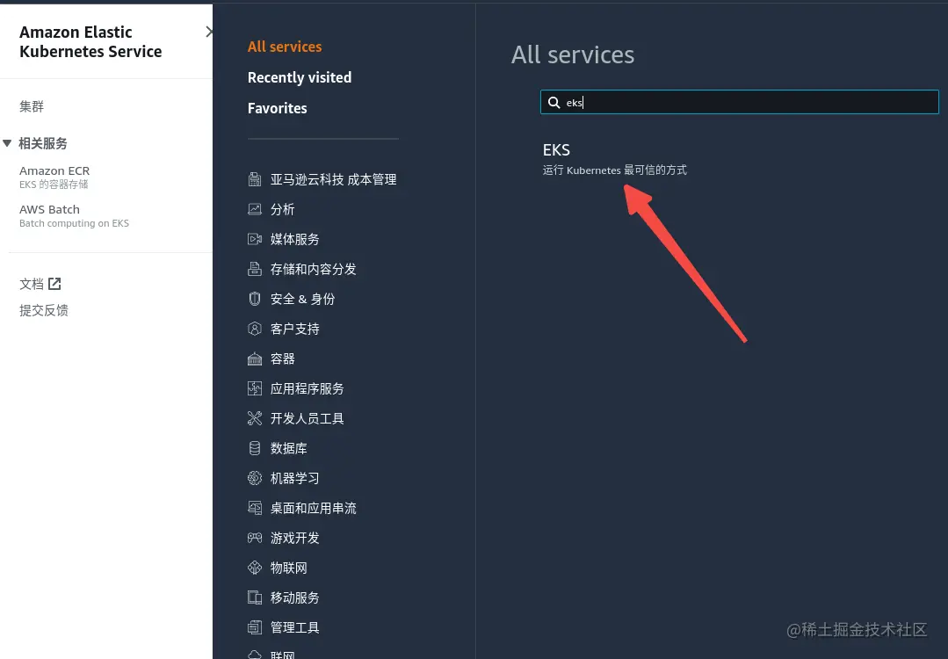Close the Amazon Elastic Kubernetes Service panel
Viewport: 948px width, 659px height.
click(208, 32)
